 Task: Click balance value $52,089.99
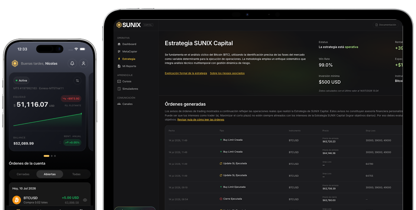tap(24, 143)
